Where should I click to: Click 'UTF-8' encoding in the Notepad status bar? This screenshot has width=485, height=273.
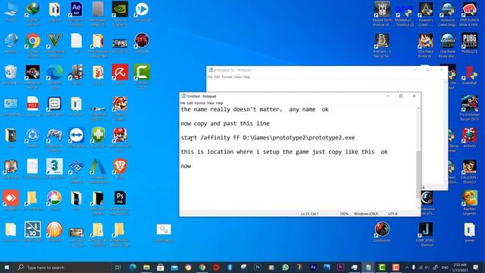coord(393,214)
